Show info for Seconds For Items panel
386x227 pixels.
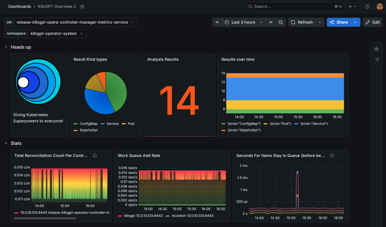point(332,156)
